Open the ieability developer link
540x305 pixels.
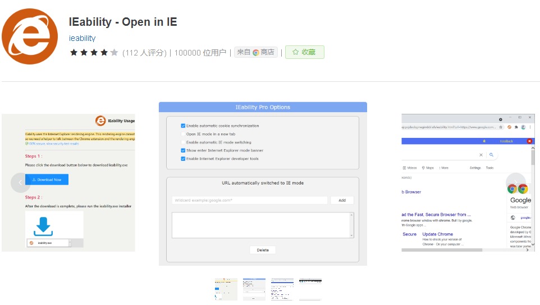coord(82,38)
